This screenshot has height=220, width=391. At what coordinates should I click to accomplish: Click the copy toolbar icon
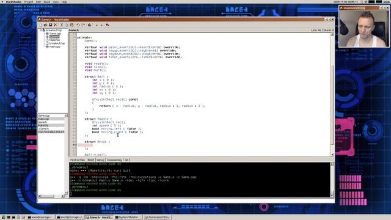[x=67, y=25]
